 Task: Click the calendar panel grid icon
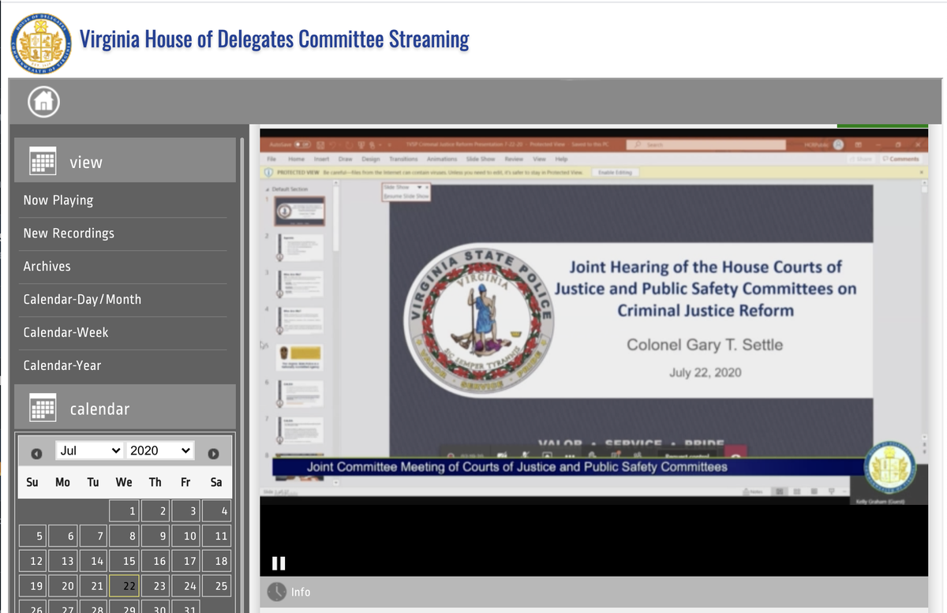click(43, 407)
